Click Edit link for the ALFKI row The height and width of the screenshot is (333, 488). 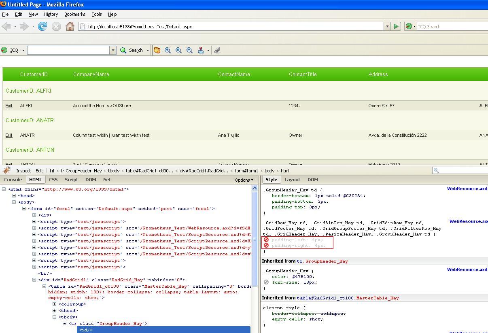point(9,106)
